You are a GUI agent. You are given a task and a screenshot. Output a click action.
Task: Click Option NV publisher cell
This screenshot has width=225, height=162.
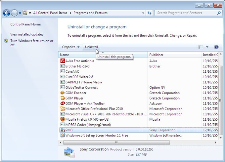click(157, 88)
